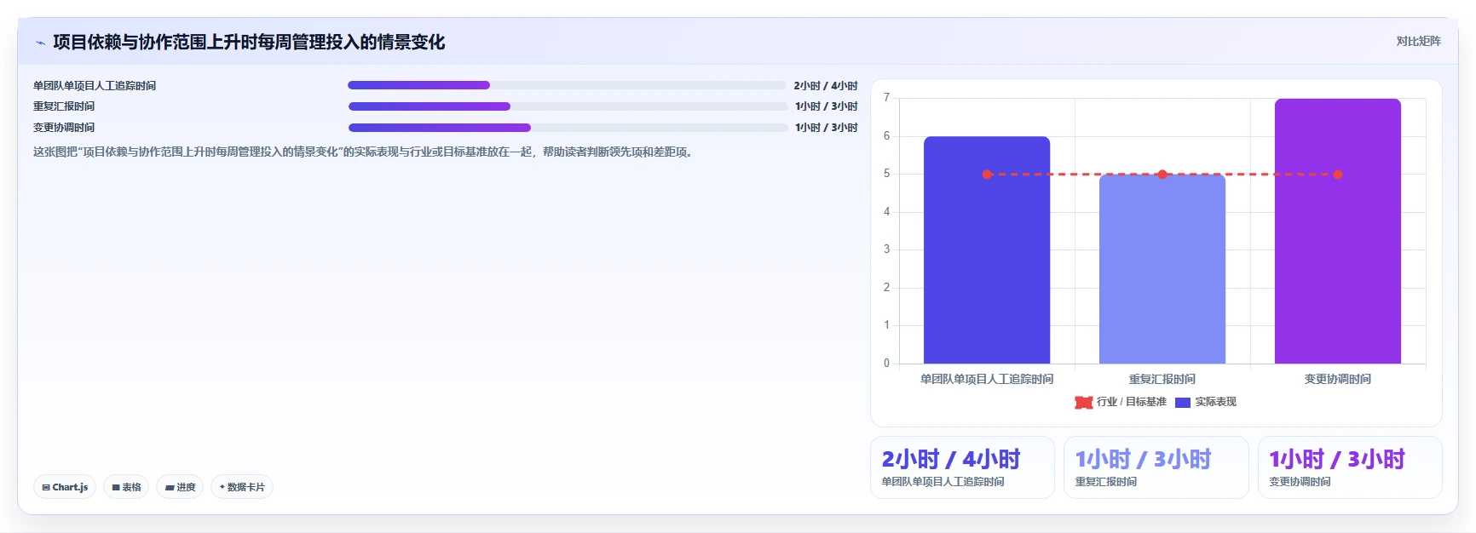
Task: Click the y-axis tick label 0
Action: coord(886,364)
